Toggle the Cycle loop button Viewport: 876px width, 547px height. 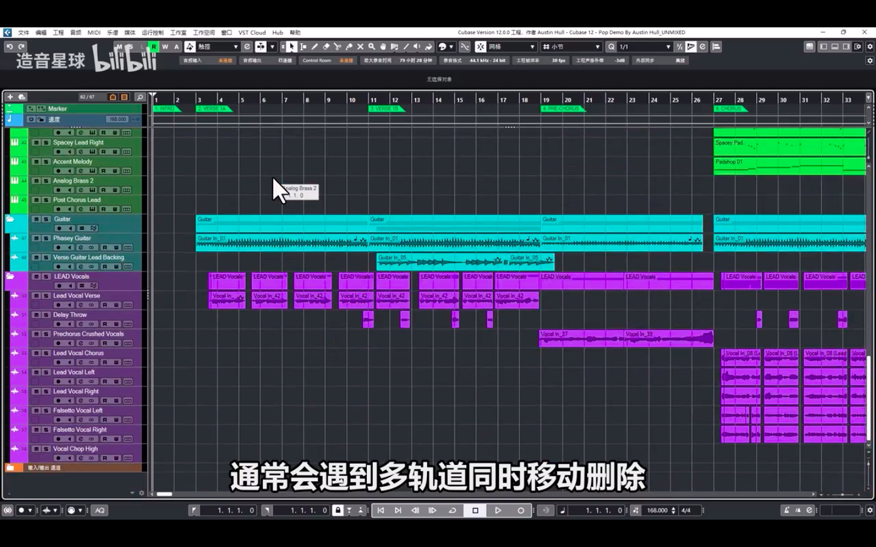point(453,511)
